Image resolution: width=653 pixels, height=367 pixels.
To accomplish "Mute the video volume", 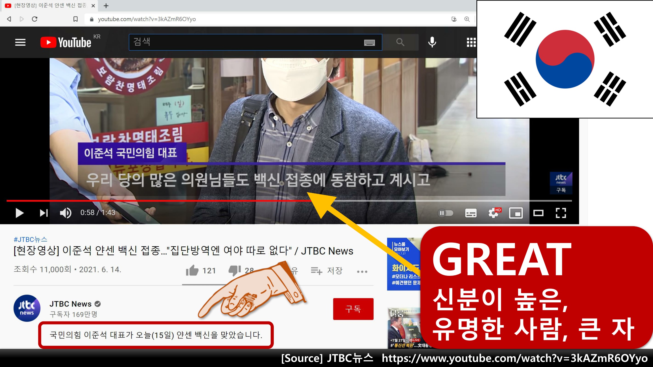I will (65, 213).
